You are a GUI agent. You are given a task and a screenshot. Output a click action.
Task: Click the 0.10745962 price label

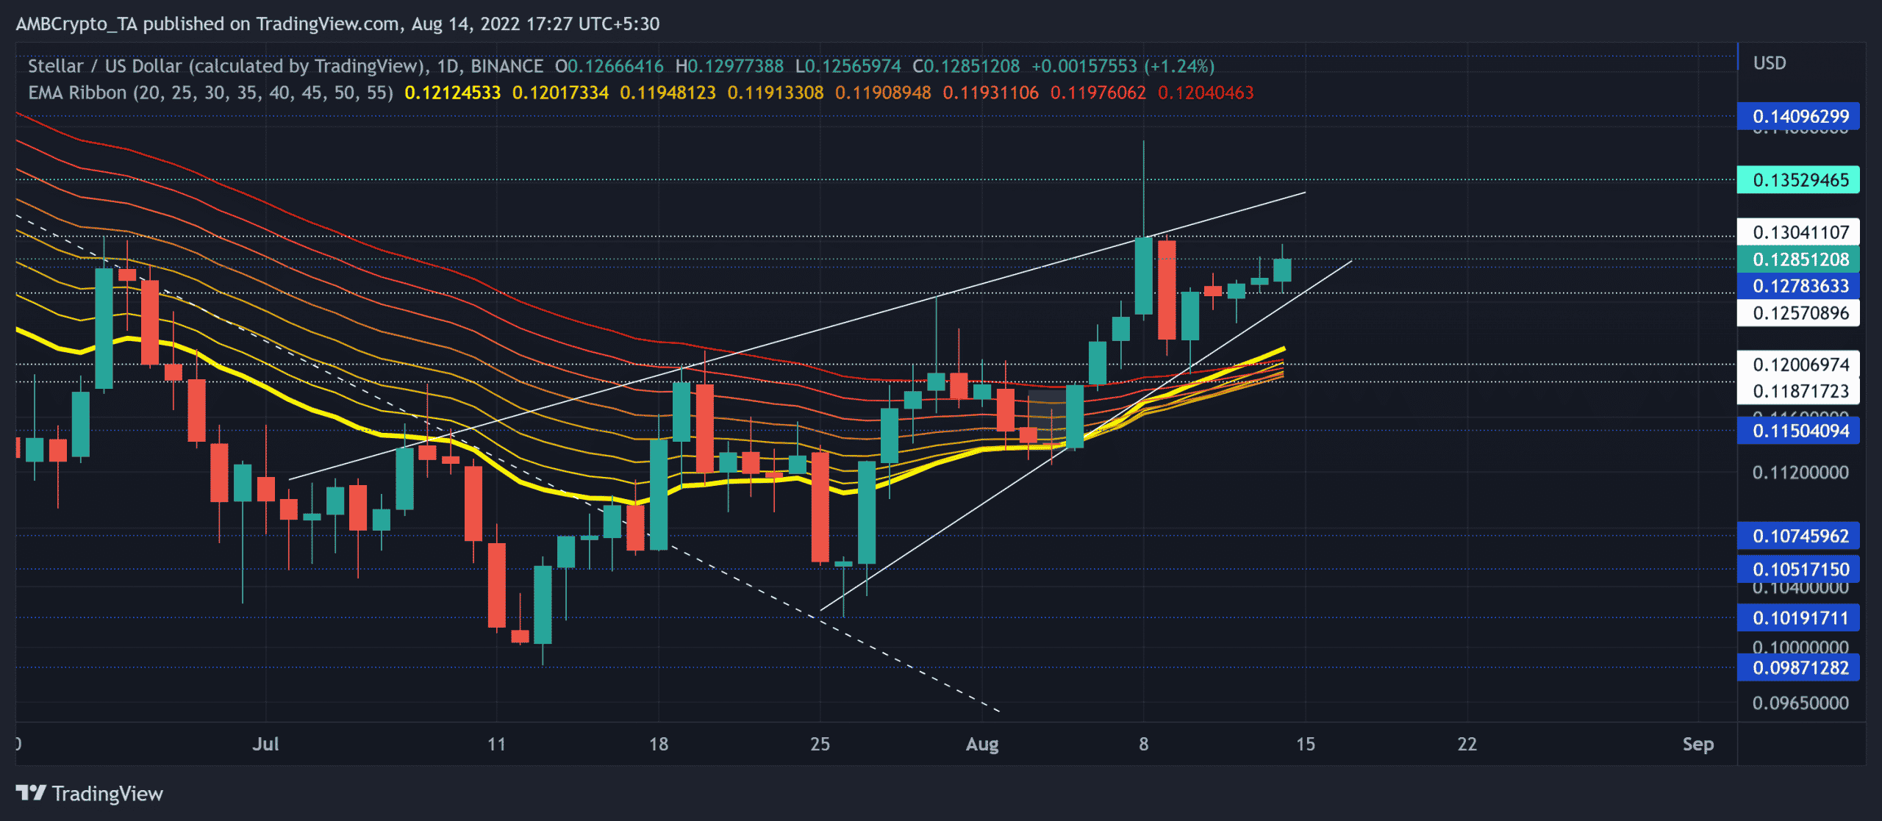tap(1798, 536)
